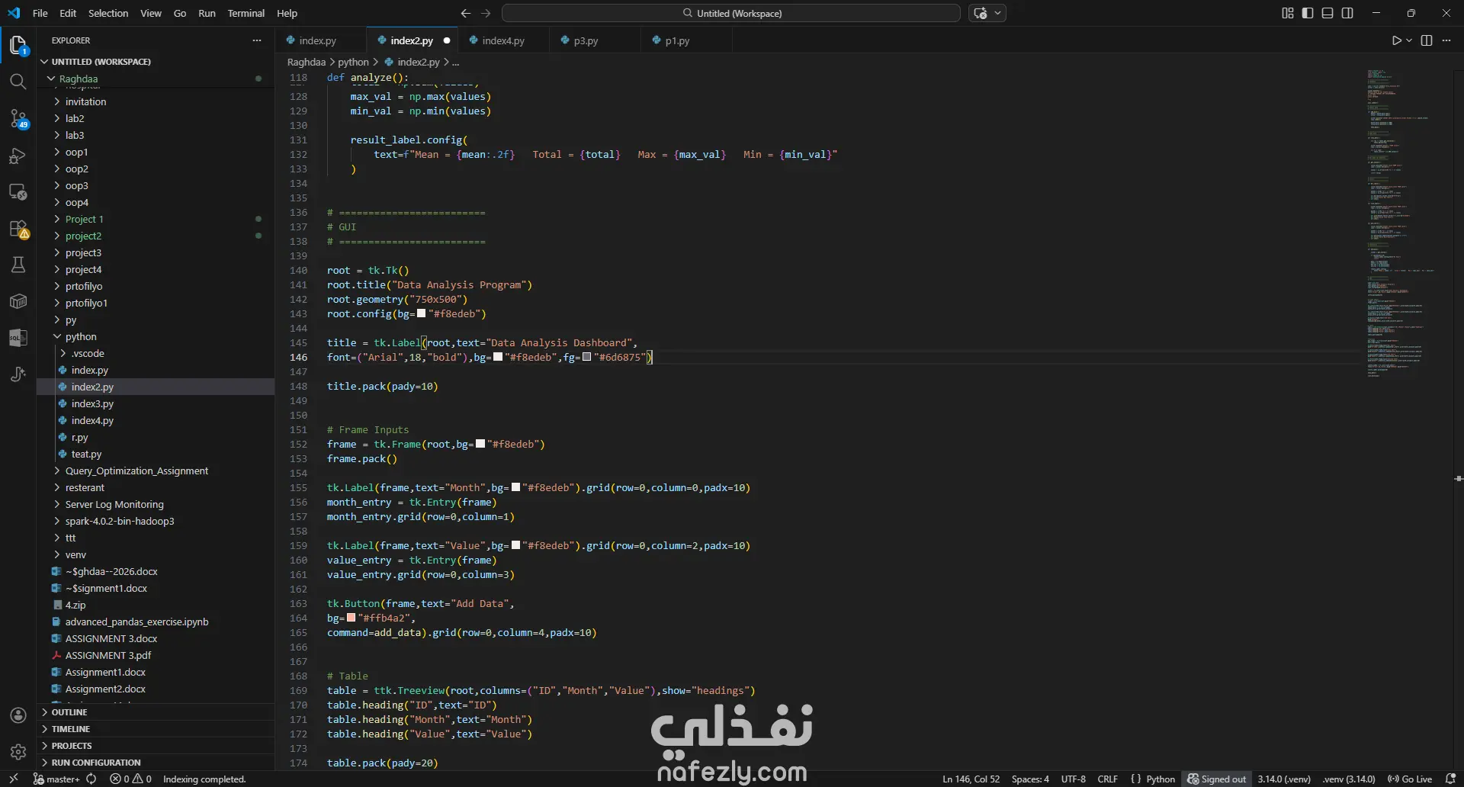
Task: Change indentation via Spaces: 4
Action: [1030, 779]
